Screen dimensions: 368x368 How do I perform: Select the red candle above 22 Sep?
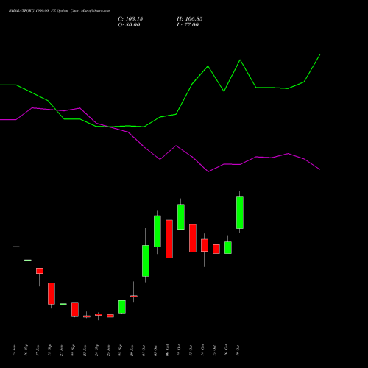(75, 310)
